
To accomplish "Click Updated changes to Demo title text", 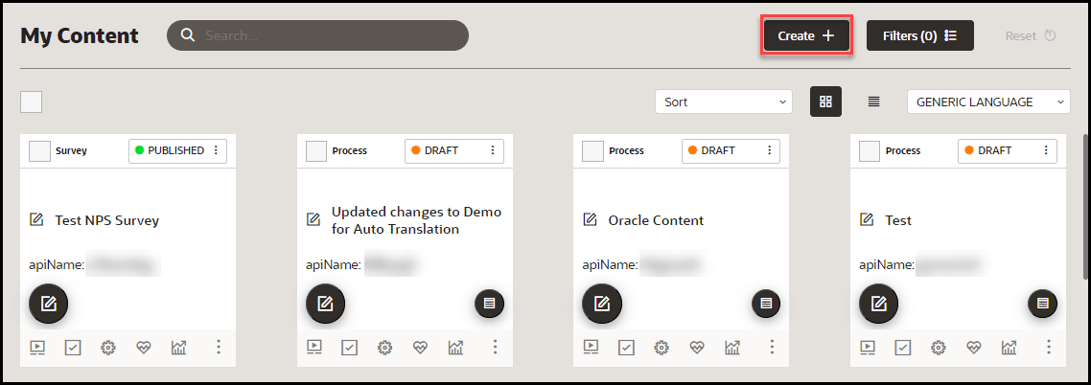I will [416, 220].
